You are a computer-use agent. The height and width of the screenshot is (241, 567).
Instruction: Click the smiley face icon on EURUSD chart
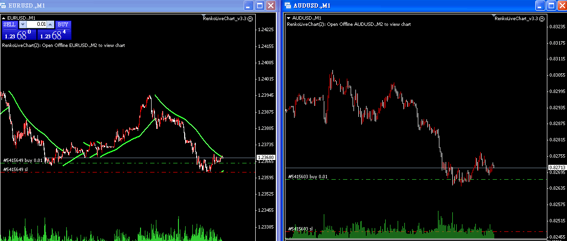pos(250,18)
